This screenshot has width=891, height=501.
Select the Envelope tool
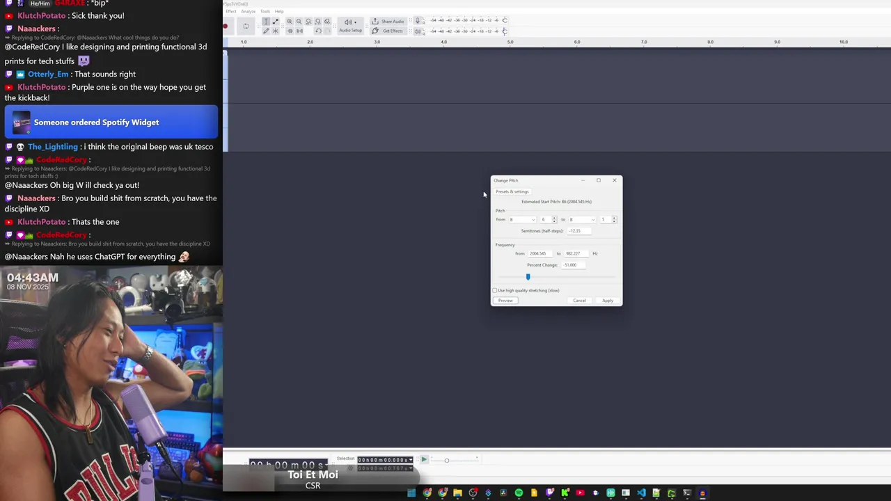276,22
